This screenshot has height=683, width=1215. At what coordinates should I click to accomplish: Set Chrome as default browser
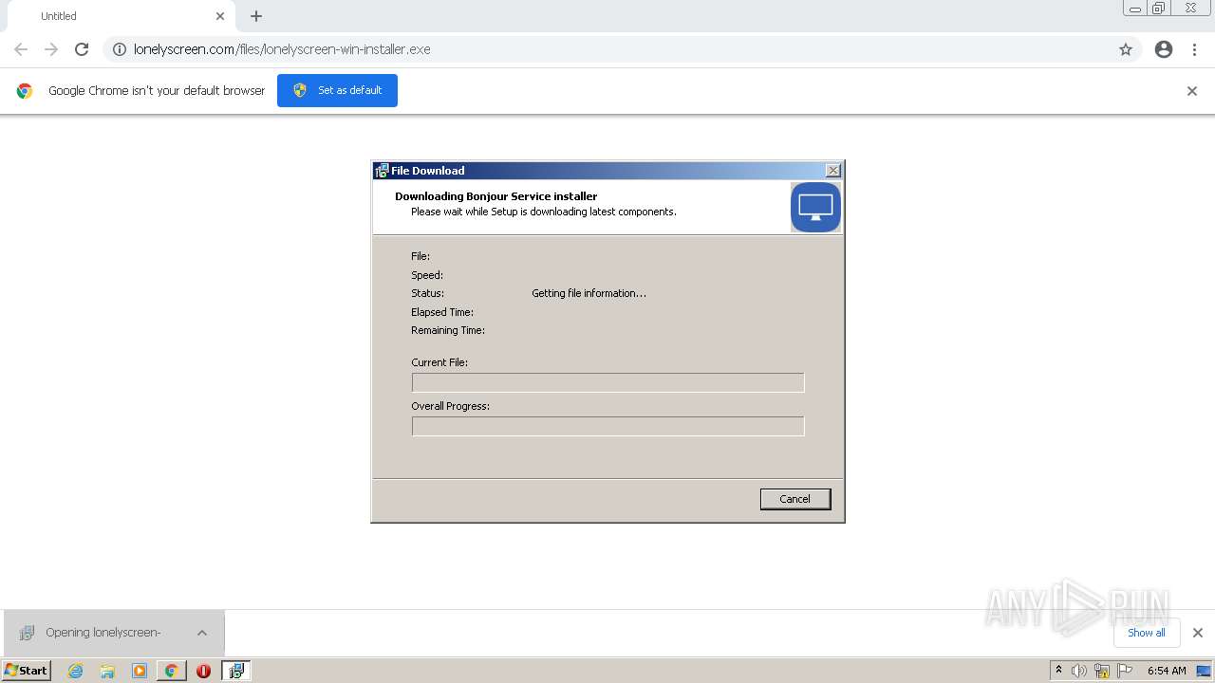click(337, 90)
